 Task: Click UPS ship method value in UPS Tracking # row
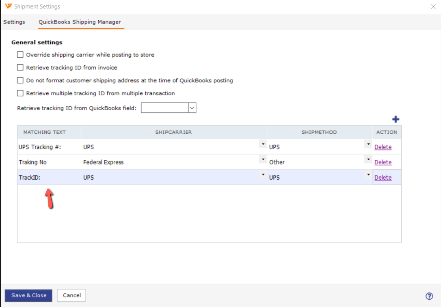(274, 147)
